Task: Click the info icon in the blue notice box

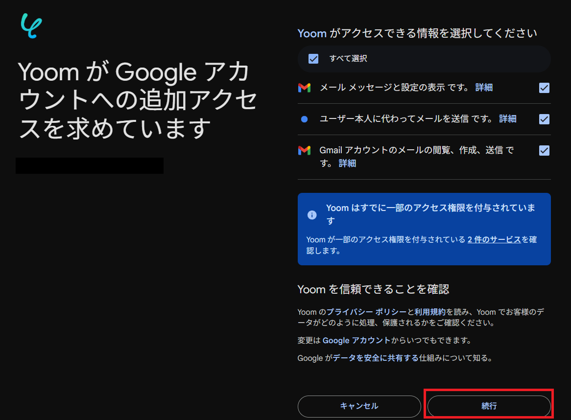Action: 312,215
